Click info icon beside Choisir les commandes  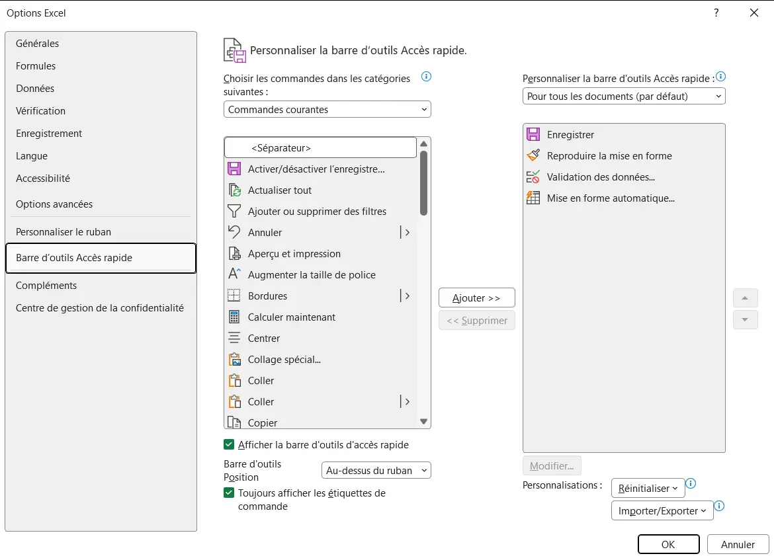click(427, 77)
